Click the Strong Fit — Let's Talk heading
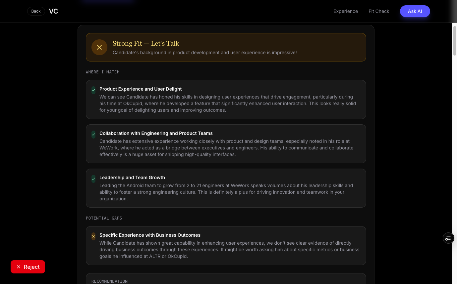The image size is (457, 284). [x=146, y=43]
